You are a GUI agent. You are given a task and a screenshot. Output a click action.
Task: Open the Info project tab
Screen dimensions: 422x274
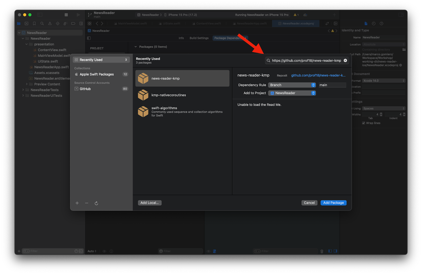click(x=181, y=38)
